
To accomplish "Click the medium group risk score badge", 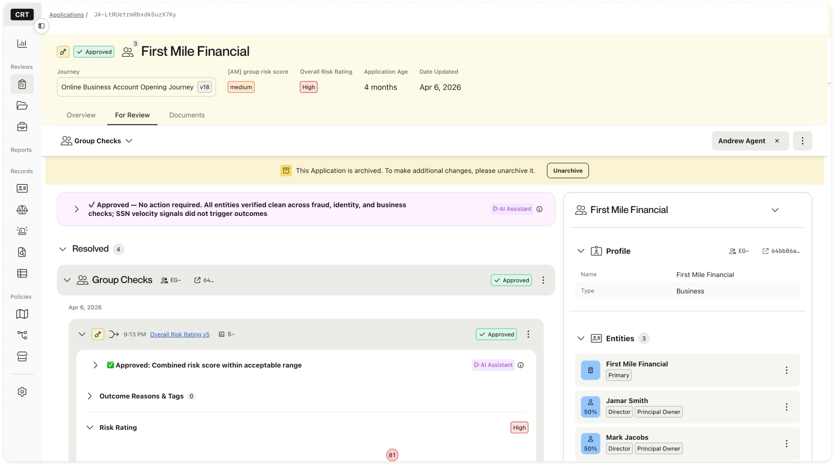I will click(x=241, y=87).
